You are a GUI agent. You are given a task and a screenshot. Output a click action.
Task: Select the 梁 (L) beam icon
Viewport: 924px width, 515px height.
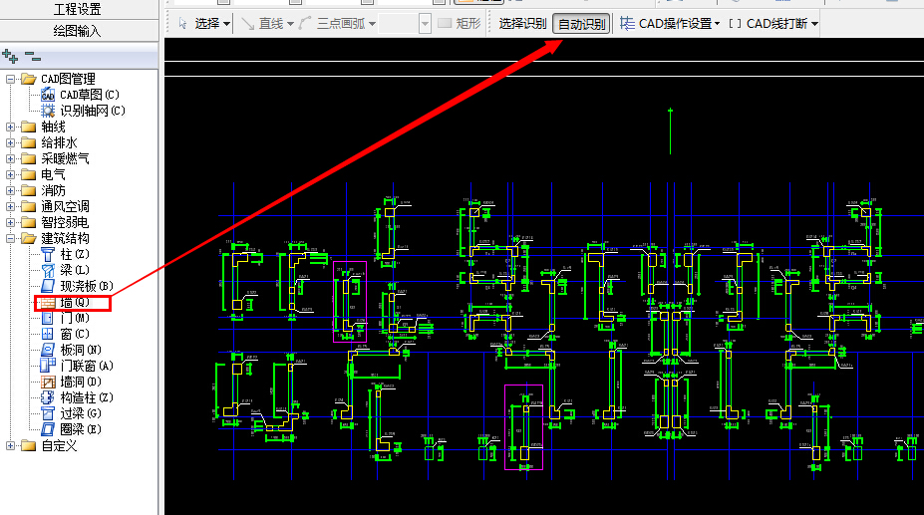pyautogui.click(x=48, y=271)
